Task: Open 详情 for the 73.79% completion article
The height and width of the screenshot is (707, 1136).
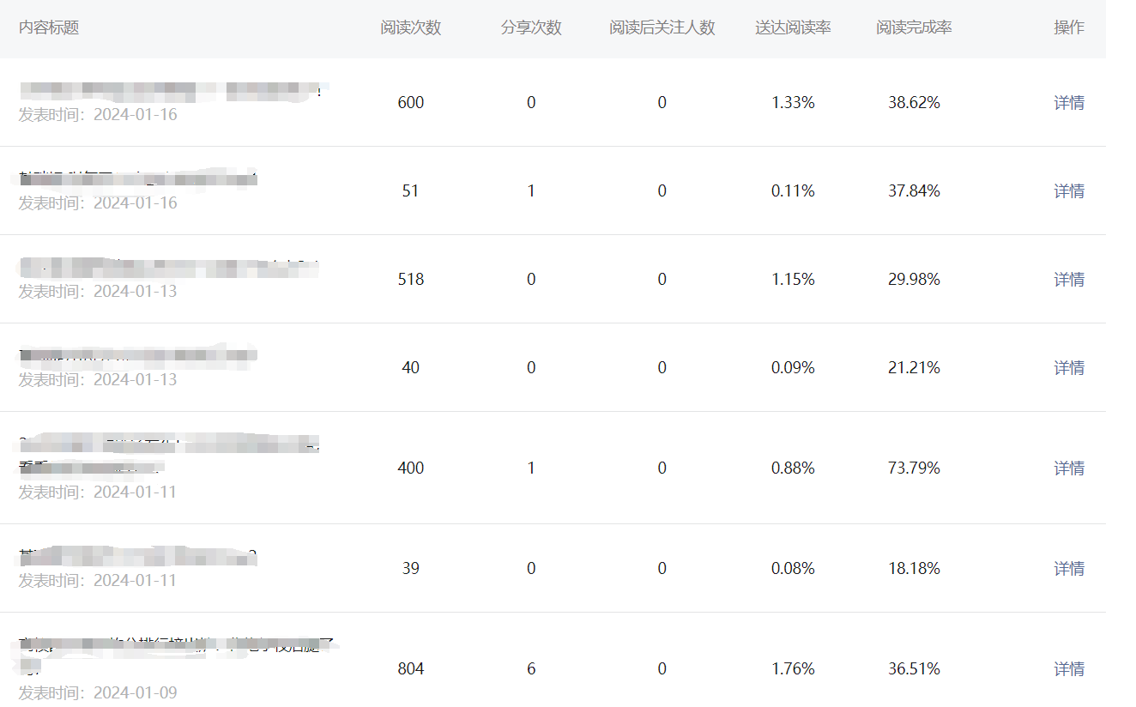Action: tap(1069, 468)
